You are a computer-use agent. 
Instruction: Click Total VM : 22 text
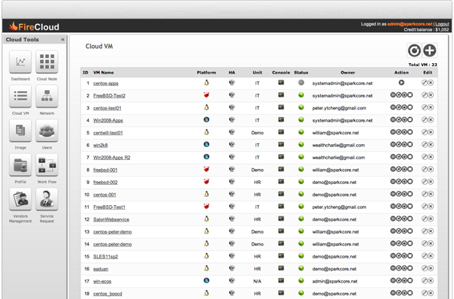[422, 65]
